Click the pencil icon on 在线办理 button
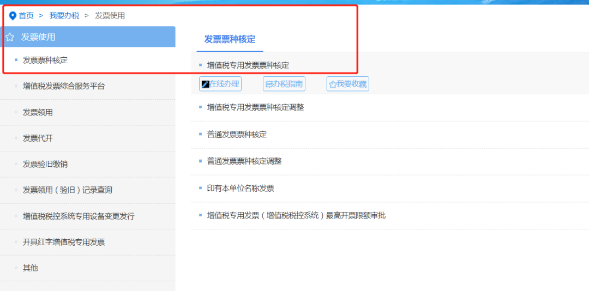589x291 pixels. tap(205, 84)
